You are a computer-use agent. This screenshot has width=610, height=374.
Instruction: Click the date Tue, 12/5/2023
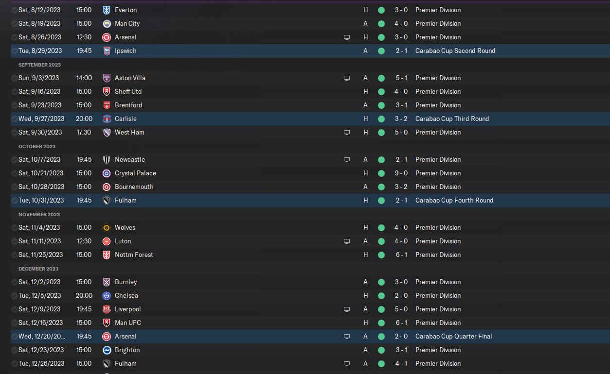[x=40, y=295]
